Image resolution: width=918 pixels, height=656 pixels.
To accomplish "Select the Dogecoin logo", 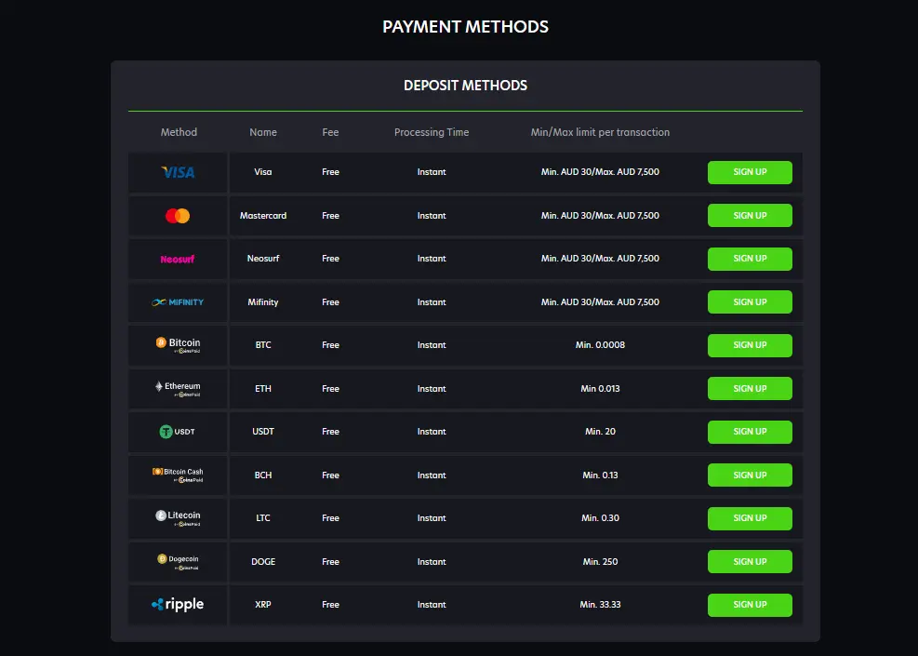I will 178,561.
